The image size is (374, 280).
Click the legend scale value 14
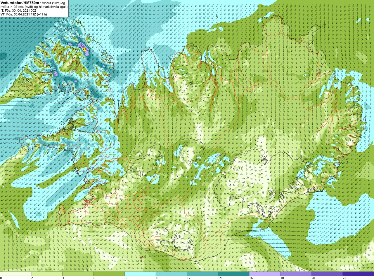pos(220,278)
